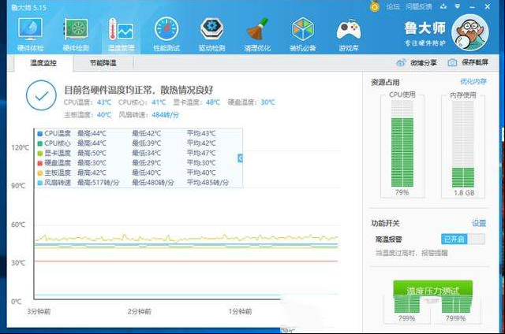This screenshot has width=505, height=334.
Task: Open the main menu dropdown arrow in the title bar
Action: [x=458, y=6]
